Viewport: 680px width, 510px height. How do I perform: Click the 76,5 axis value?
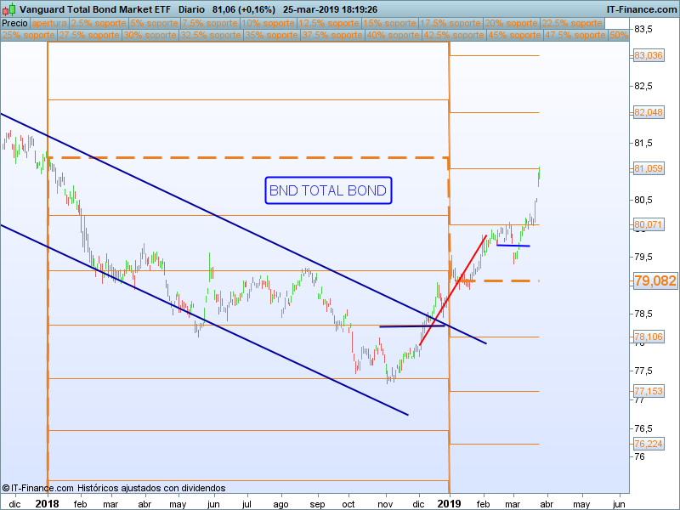tap(643, 428)
